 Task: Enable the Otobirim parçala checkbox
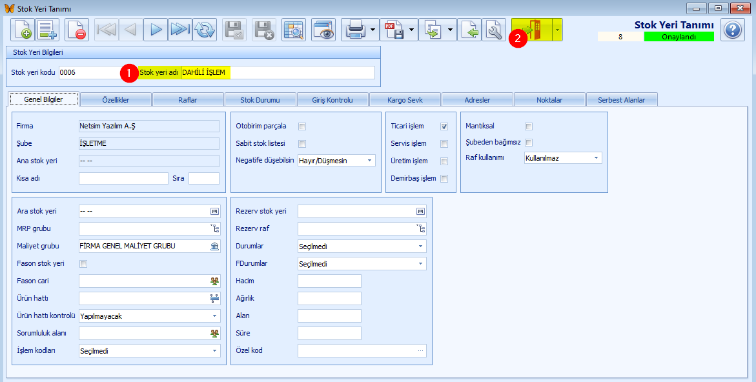302,126
